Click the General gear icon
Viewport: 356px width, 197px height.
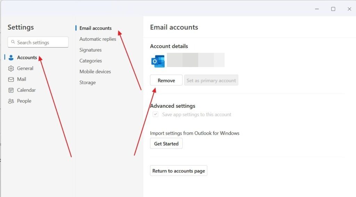[x=11, y=68]
